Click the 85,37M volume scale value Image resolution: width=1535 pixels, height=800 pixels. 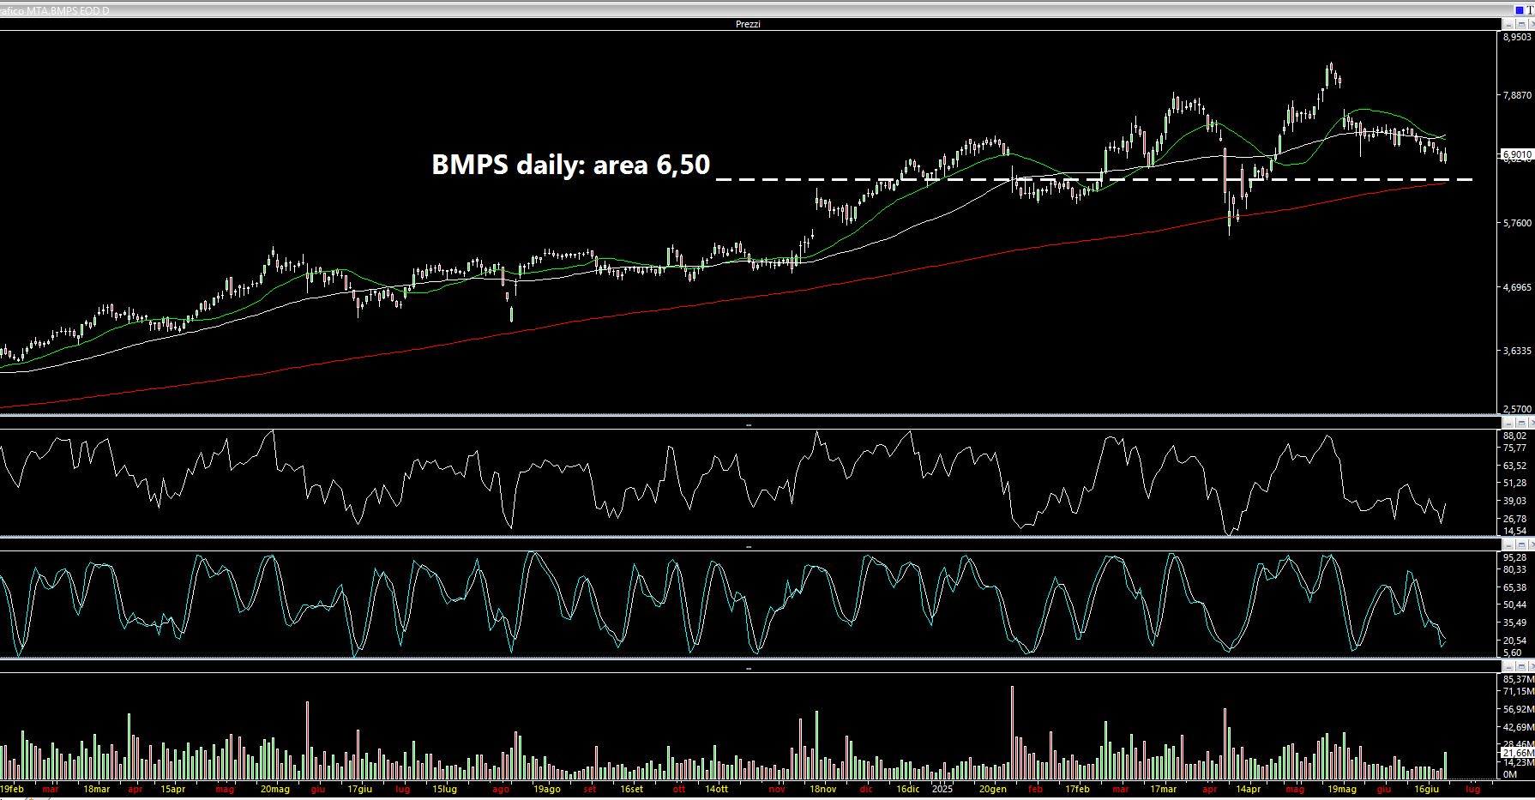click(x=1517, y=679)
